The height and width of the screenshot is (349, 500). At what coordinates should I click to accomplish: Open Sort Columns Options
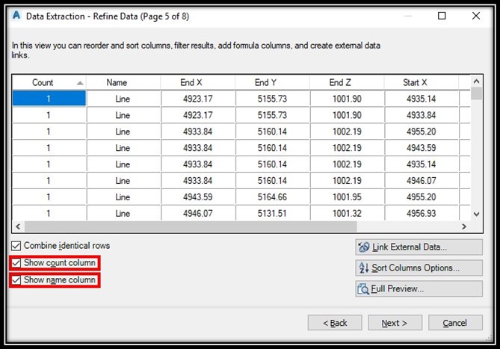[x=419, y=268]
